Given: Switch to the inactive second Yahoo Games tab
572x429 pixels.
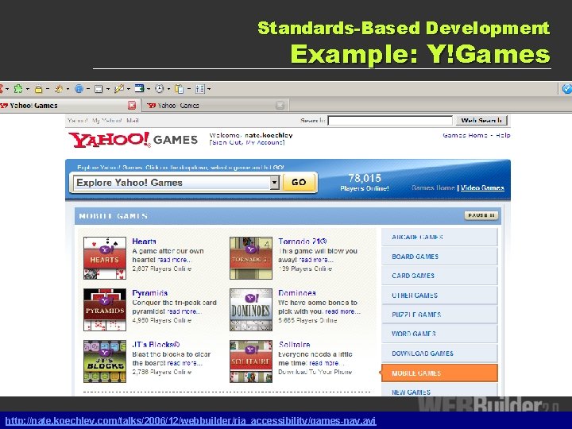Looking at the screenshot, I should (215, 106).
